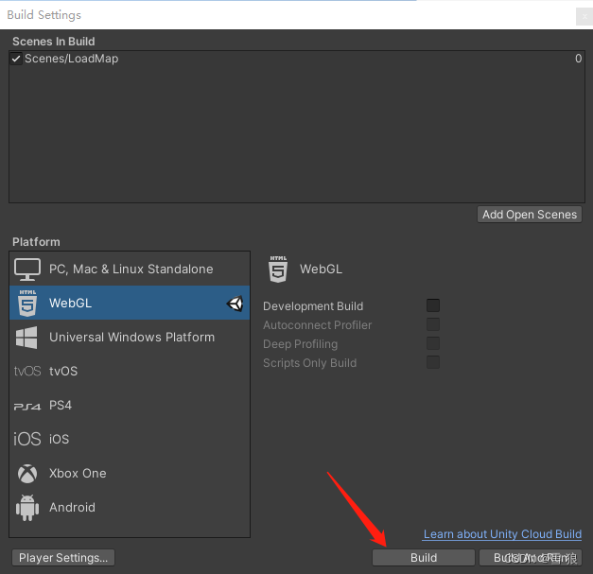Image resolution: width=593 pixels, height=574 pixels.
Task: Choose the iOS platform label
Action: 59,439
